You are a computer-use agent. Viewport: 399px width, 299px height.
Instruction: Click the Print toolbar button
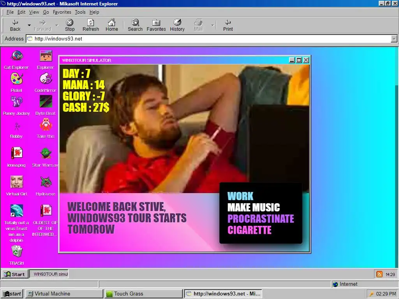(x=228, y=25)
